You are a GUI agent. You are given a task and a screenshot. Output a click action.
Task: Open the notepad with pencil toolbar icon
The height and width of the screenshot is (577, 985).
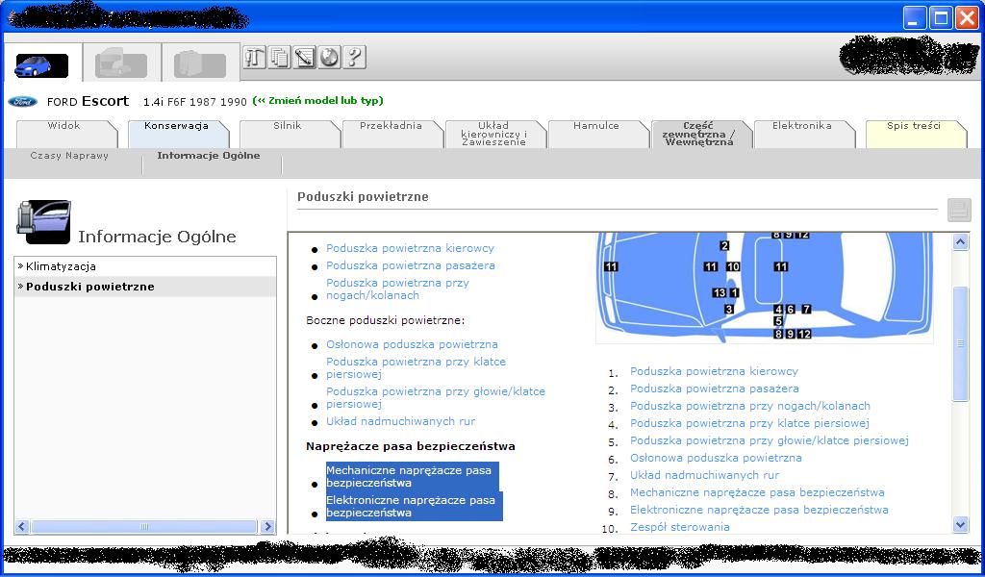pyautogui.click(x=305, y=58)
